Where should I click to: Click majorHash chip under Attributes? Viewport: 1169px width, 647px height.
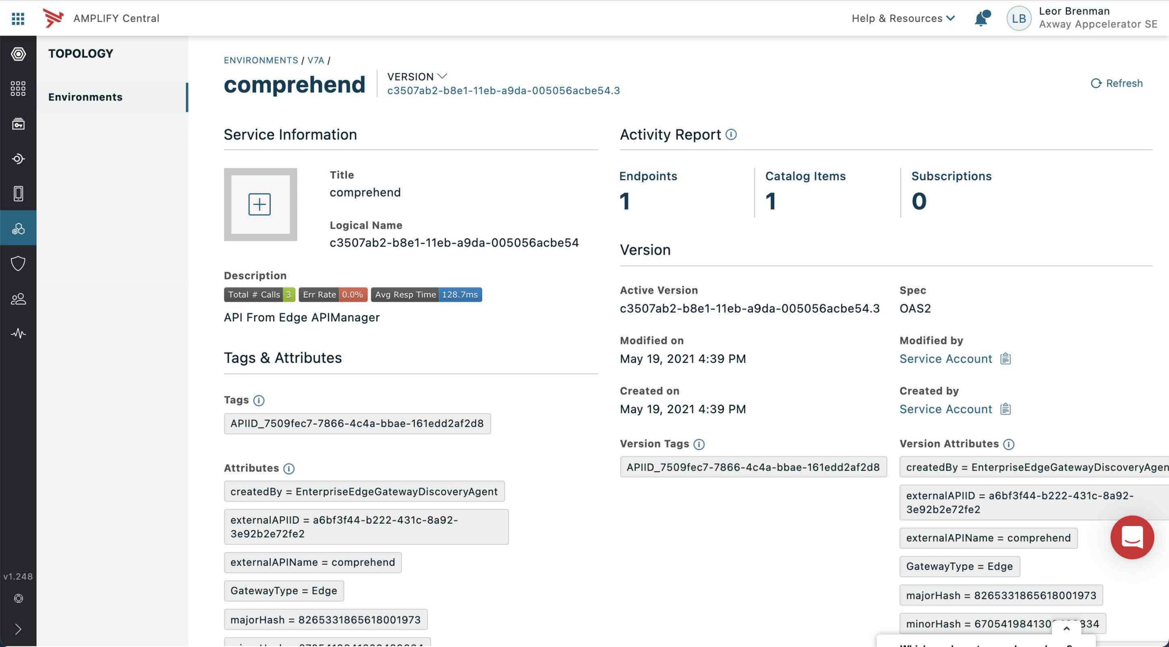point(326,620)
